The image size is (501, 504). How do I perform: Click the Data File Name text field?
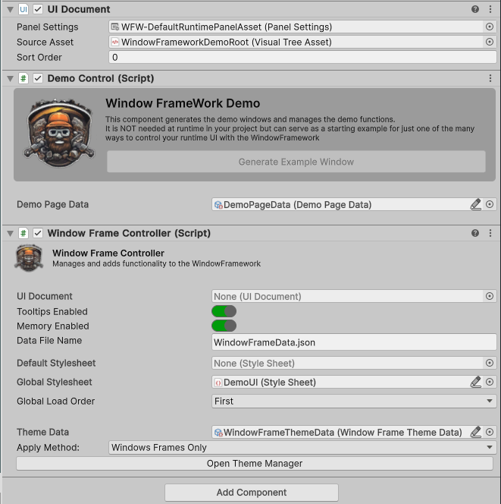pyautogui.click(x=354, y=342)
